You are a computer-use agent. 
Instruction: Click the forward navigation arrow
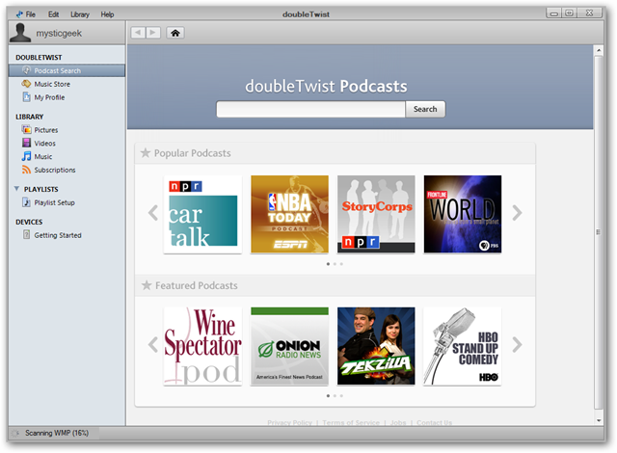pos(153,33)
